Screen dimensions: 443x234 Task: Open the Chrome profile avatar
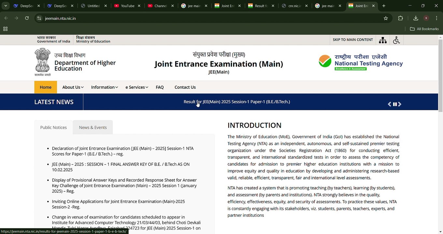point(426,18)
